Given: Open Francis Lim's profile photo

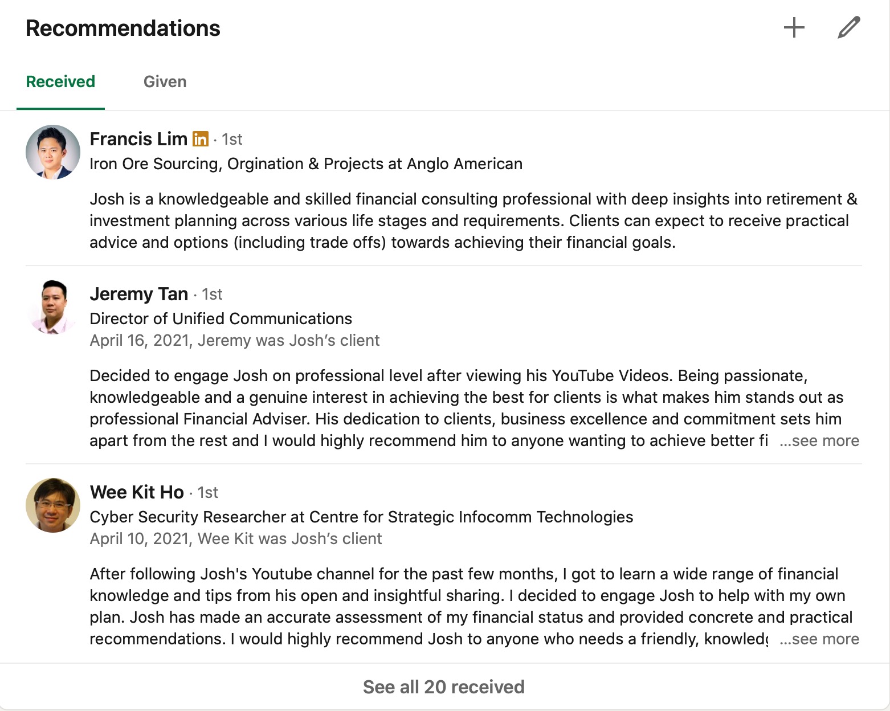Looking at the screenshot, I should [x=53, y=152].
